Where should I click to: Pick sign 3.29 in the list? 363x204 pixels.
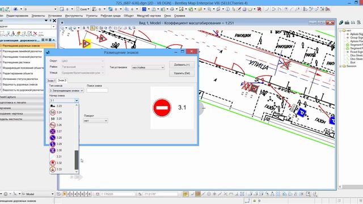point(62,144)
